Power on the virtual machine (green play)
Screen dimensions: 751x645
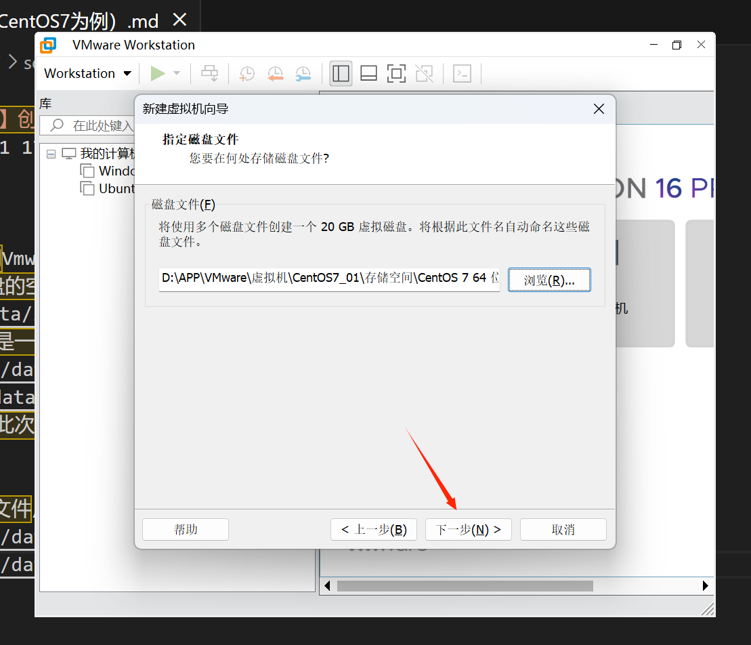(158, 73)
